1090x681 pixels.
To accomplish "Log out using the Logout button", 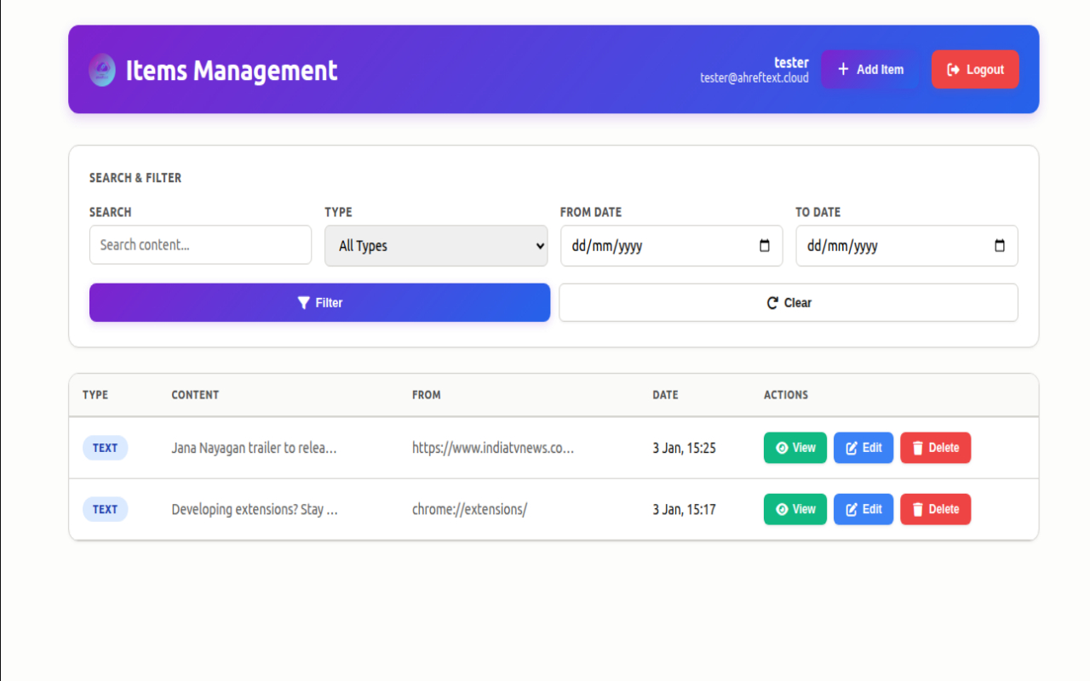I will click(x=975, y=70).
